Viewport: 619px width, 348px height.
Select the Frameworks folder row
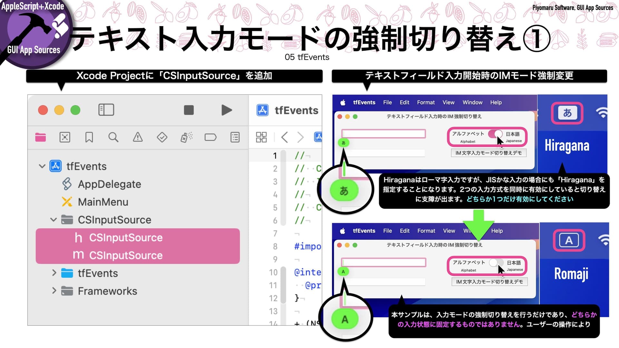(99, 291)
